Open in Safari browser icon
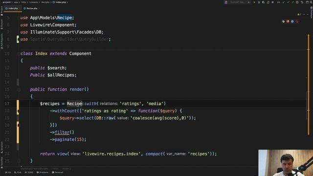 (292, 22)
